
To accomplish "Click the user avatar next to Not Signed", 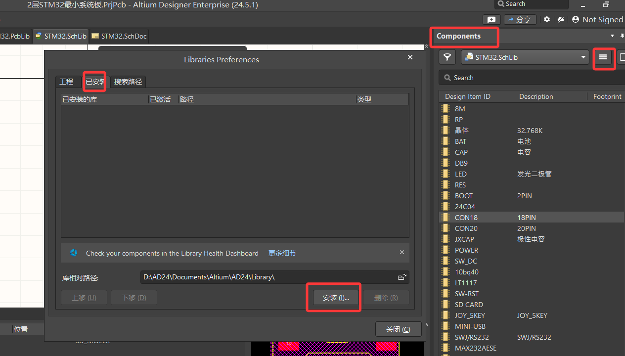I will coord(576,19).
